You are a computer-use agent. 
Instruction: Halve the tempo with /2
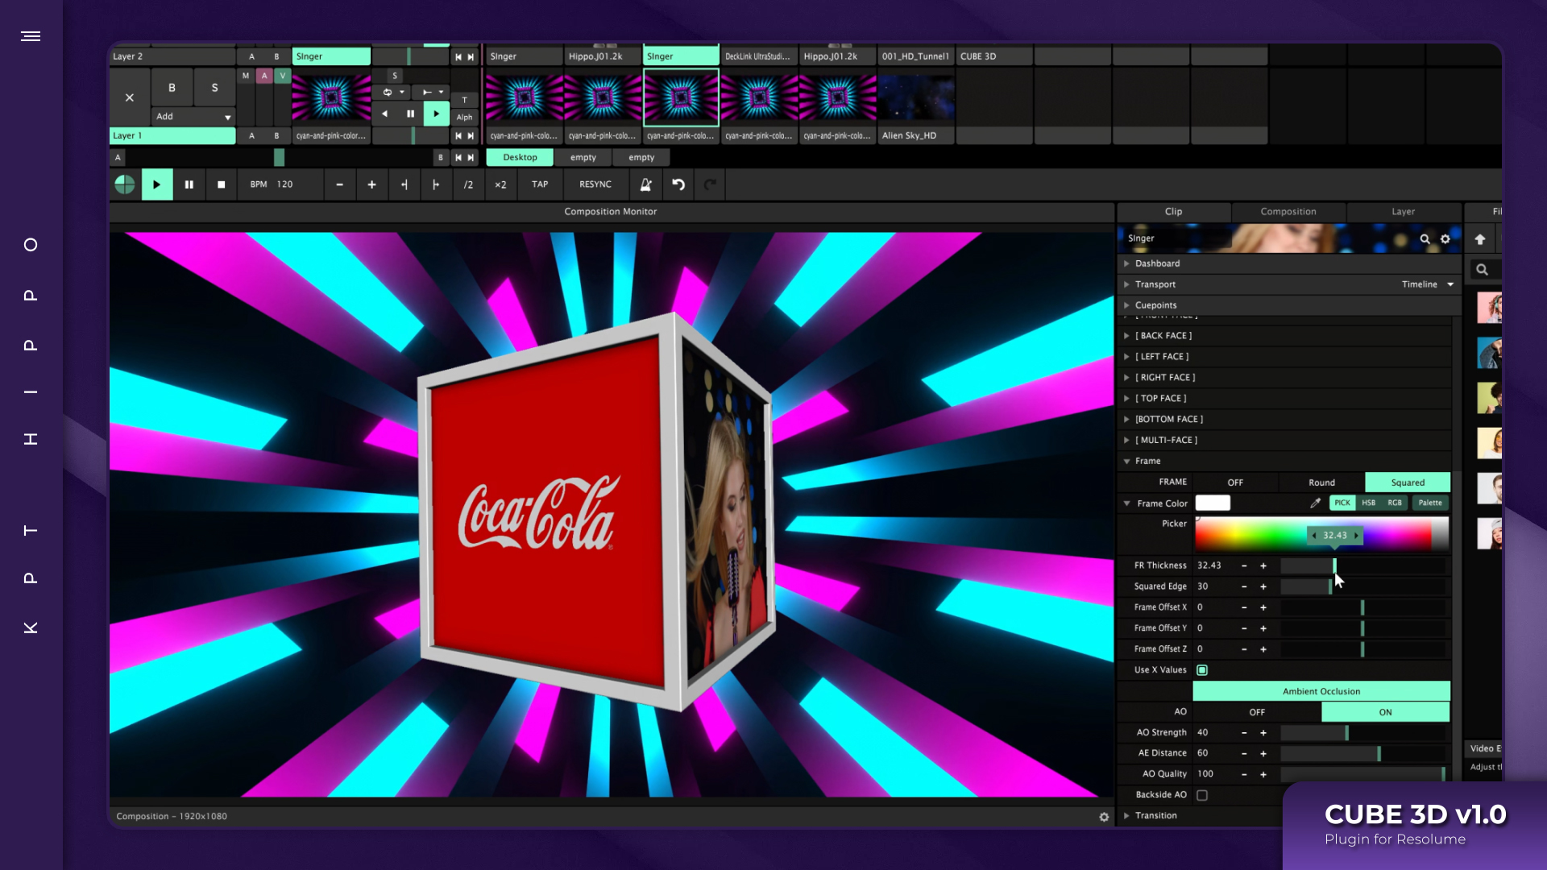pyautogui.click(x=469, y=184)
